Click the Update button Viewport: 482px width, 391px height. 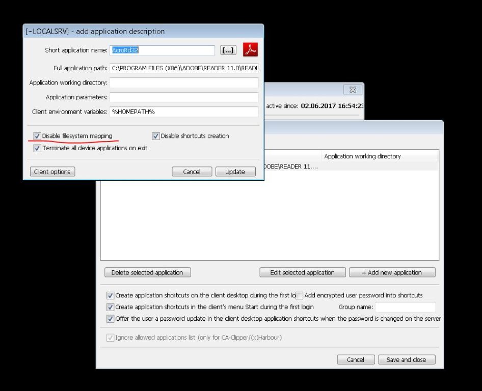pos(235,172)
